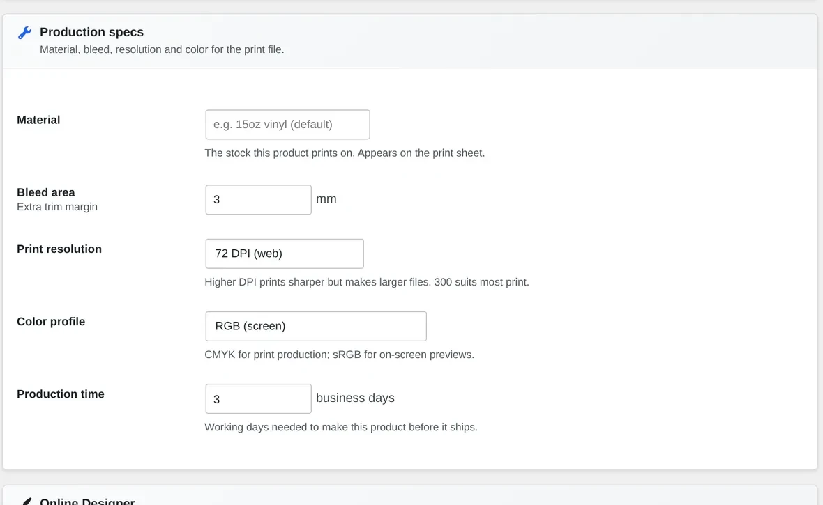The image size is (823, 505).
Task: Click the Production time label
Action: point(61,394)
